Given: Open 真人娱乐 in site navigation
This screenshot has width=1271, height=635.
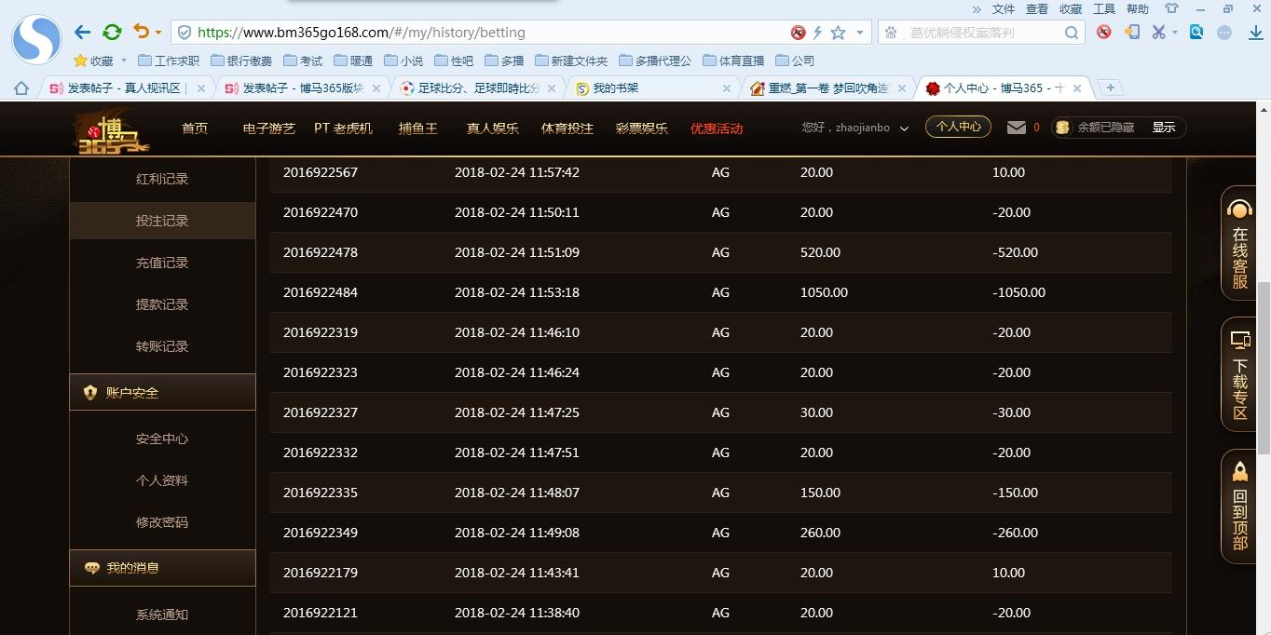Looking at the screenshot, I should (492, 128).
